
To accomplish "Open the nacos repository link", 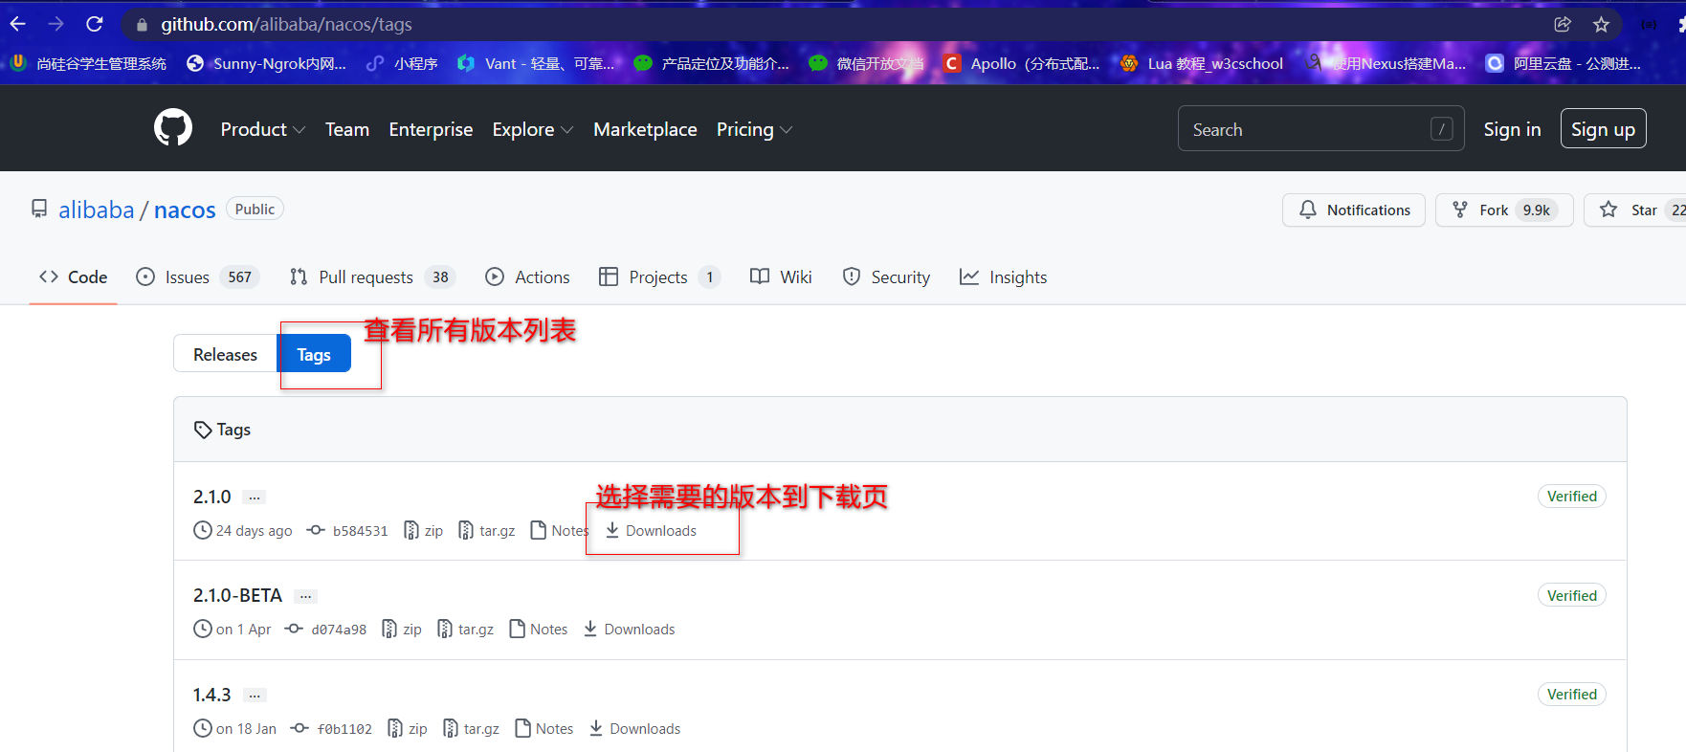I will pyautogui.click(x=185, y=210).
